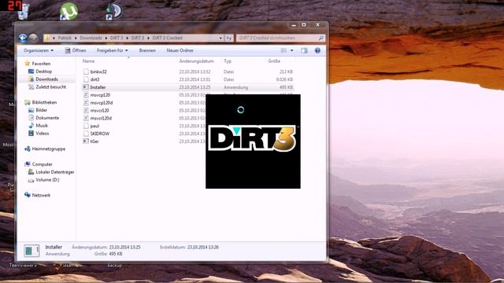Screen dimensions: 504x283
Task: Select Netzwerk in the sidebar
Action: point(41,195)
